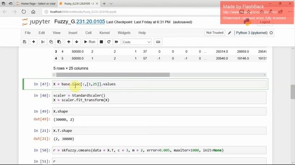Cut selected cells with scissors icon
Screen dimensions: 295x165
(x=43, y=42)
